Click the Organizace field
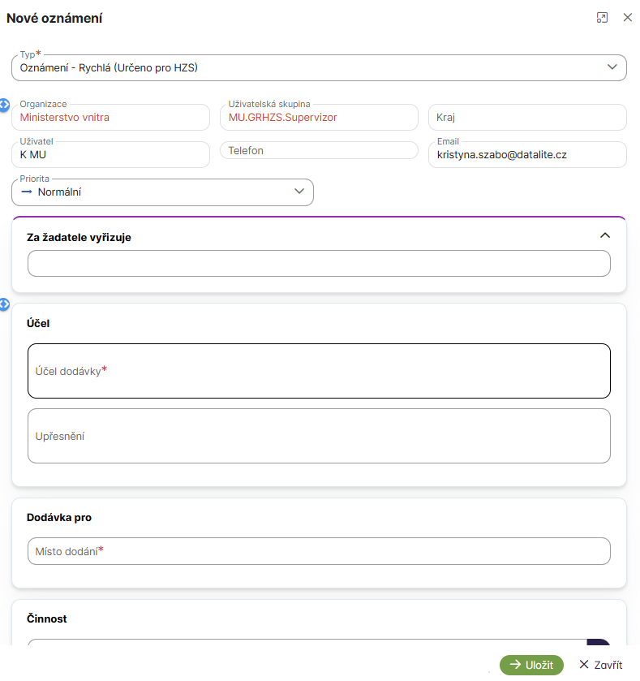640x681 pixels. [x=110, y=118]
